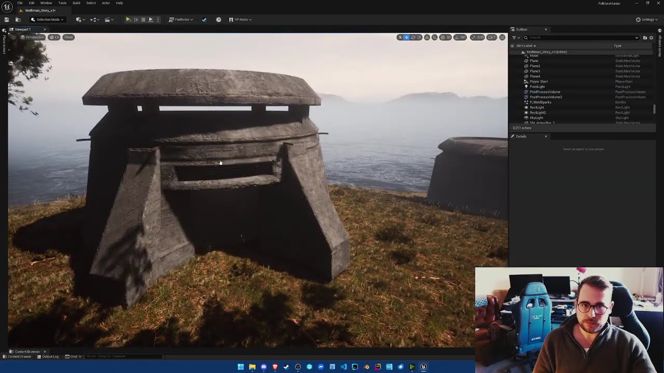This screenshot has width=664, height=373.
Task: Open the File menu
Action: (20, 3)
